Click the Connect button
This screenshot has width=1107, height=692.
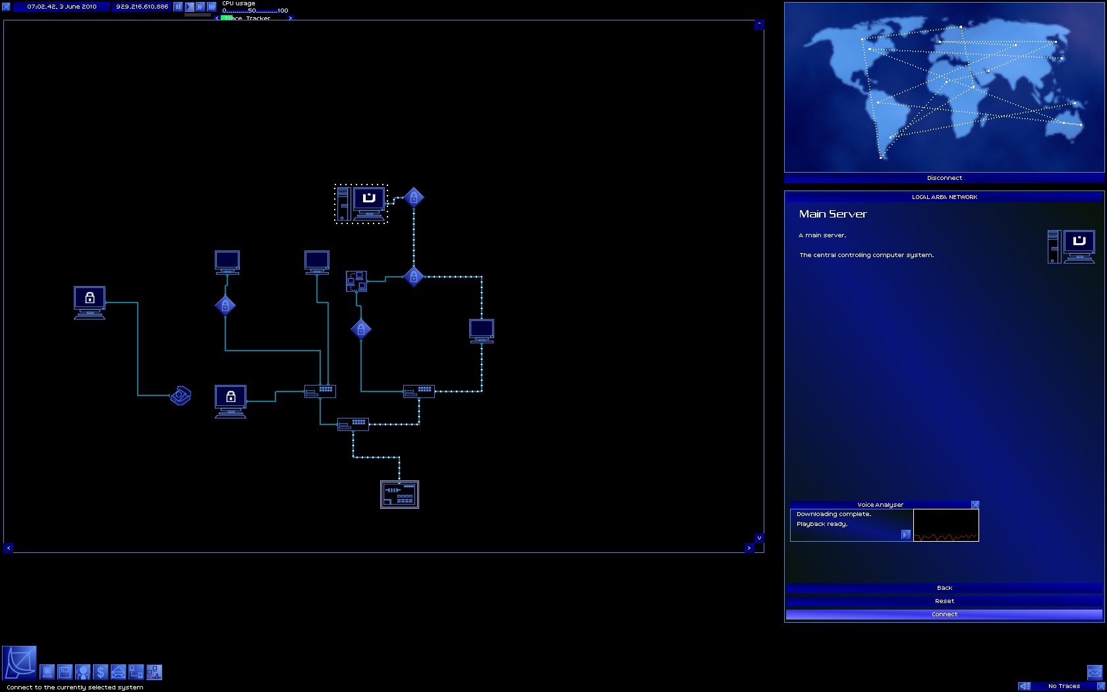[944, 614]
